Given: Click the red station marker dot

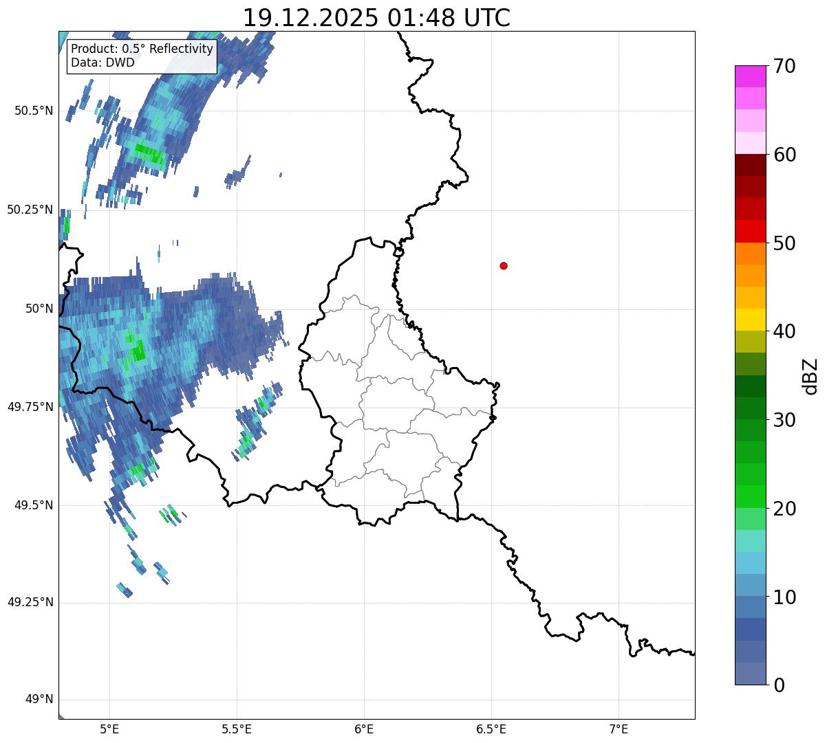Looking at the screenshot, I should click(x=504, y=265).
